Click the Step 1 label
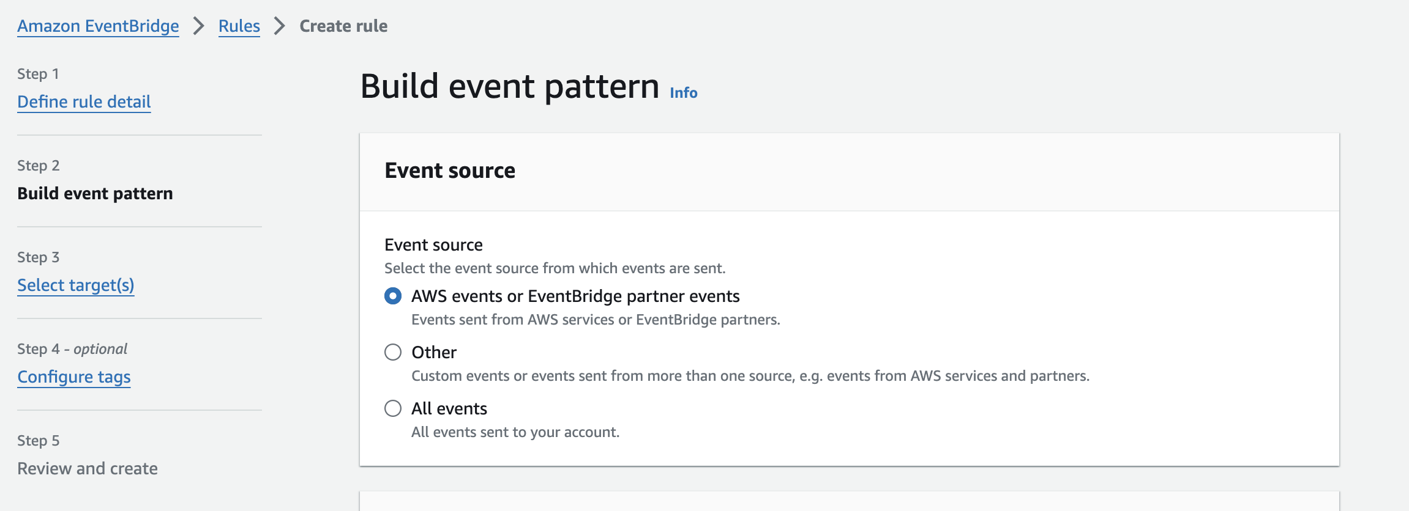 click(x=38, y=74)
